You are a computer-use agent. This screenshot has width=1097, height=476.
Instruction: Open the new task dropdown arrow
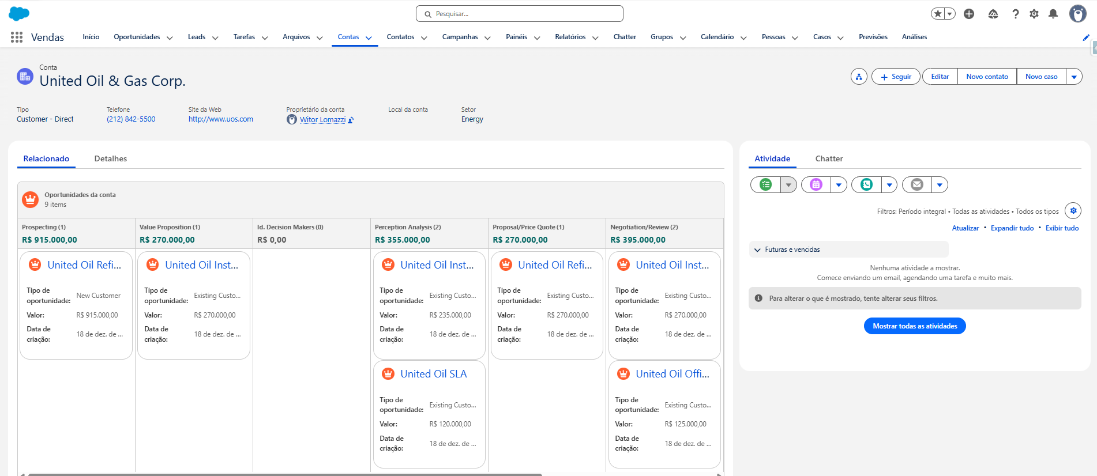788,184
